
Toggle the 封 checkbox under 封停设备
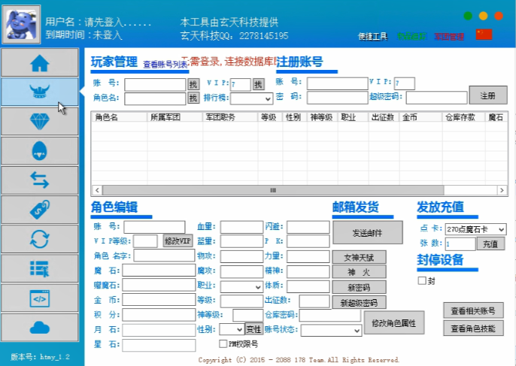pos(421,280)
